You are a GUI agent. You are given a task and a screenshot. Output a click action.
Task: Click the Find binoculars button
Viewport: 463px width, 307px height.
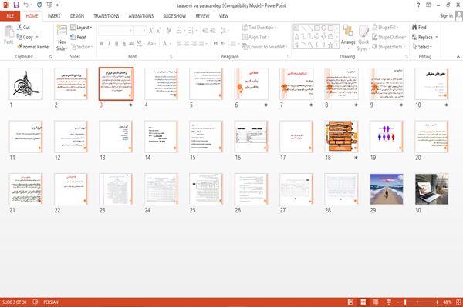[419, 28]
